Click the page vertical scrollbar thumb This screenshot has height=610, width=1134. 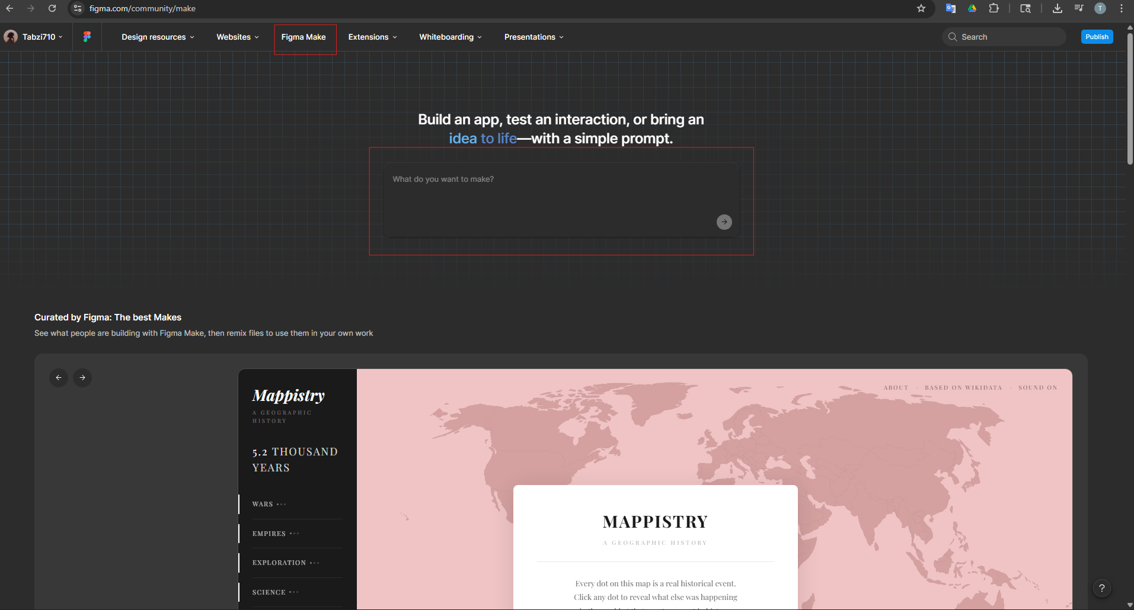1130,98
